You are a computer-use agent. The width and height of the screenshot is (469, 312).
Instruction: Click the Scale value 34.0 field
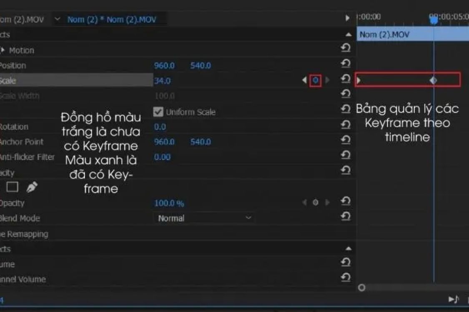point(162,81)
